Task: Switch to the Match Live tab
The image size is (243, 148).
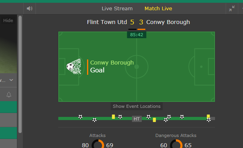Action: 158,9
